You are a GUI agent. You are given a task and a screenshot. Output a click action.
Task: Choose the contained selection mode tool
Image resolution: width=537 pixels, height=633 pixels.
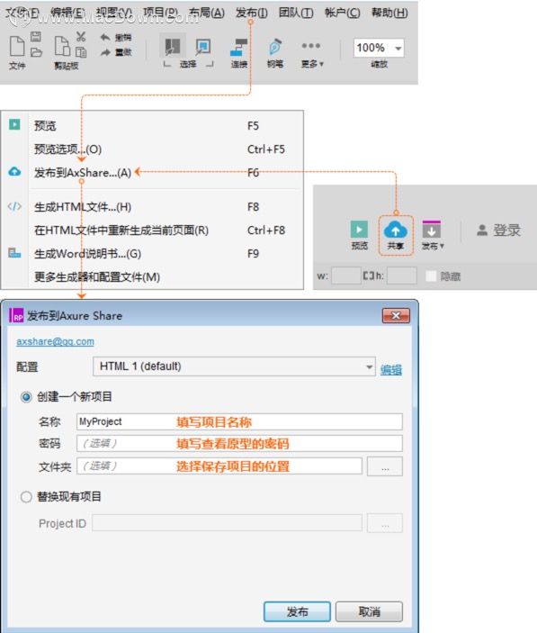tap(202, 47)
